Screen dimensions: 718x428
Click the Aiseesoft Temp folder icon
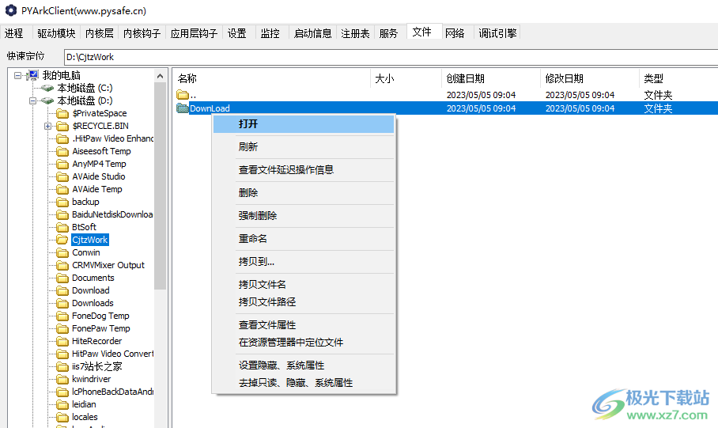click(x=62, y=151)
